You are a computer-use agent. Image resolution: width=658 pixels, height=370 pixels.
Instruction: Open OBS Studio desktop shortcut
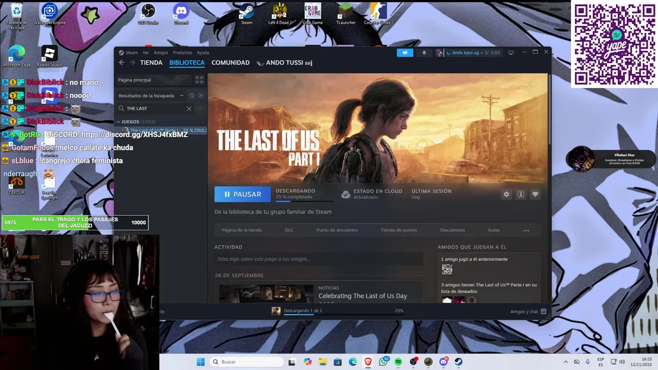[x=148, y=14]
